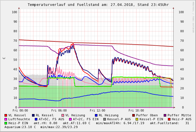Viewport: 196px width, 132px height.
Task: Click the magenta Luftfeuchte legend swatch
Action: pos(6,119)
